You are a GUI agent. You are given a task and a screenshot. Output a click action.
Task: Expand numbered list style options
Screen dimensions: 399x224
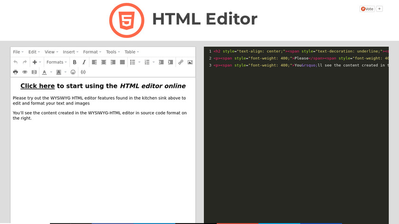click(x=153, y=62)
